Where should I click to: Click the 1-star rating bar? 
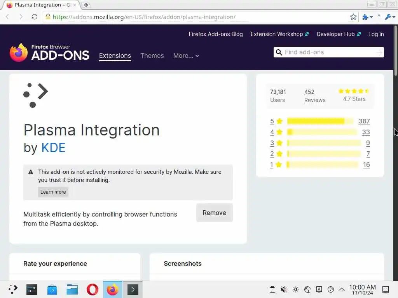(x=322, y=165)
